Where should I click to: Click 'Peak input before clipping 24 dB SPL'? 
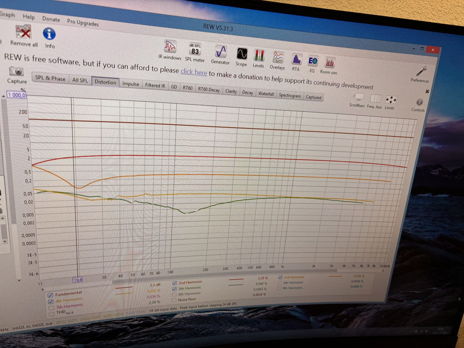coord(208,306)
